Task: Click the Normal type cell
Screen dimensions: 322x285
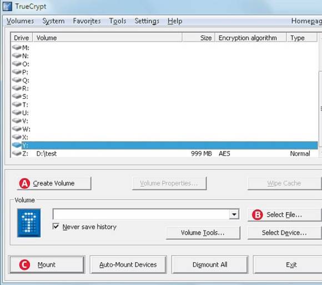Action: pos(300,154)
